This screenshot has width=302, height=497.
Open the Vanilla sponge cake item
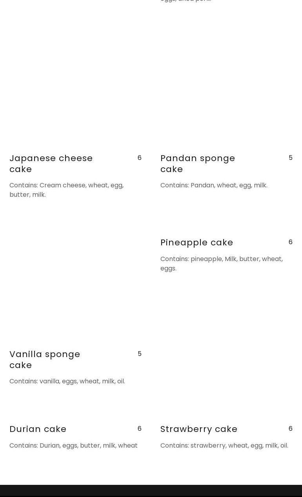[45, 359]
